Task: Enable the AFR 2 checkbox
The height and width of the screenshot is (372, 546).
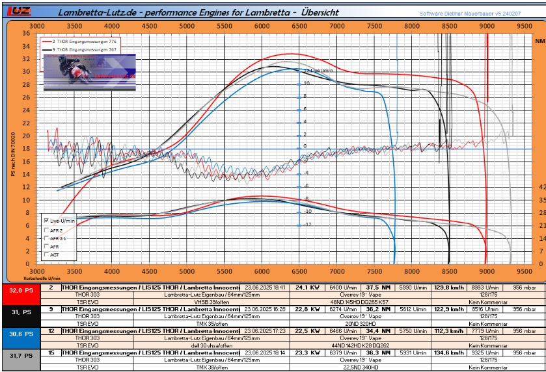Action: click(x=46, y=230)
